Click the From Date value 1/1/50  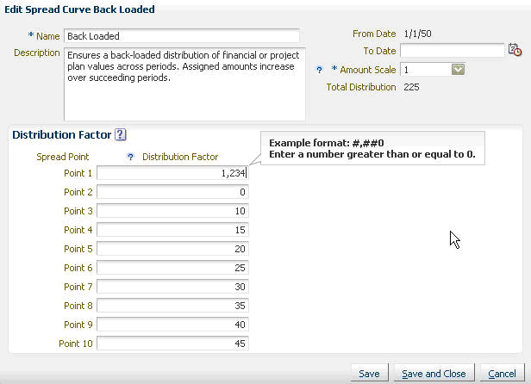[417, 34]
